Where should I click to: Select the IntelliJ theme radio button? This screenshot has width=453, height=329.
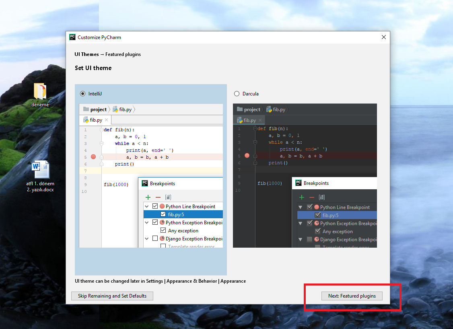click(x=82, y=94)
